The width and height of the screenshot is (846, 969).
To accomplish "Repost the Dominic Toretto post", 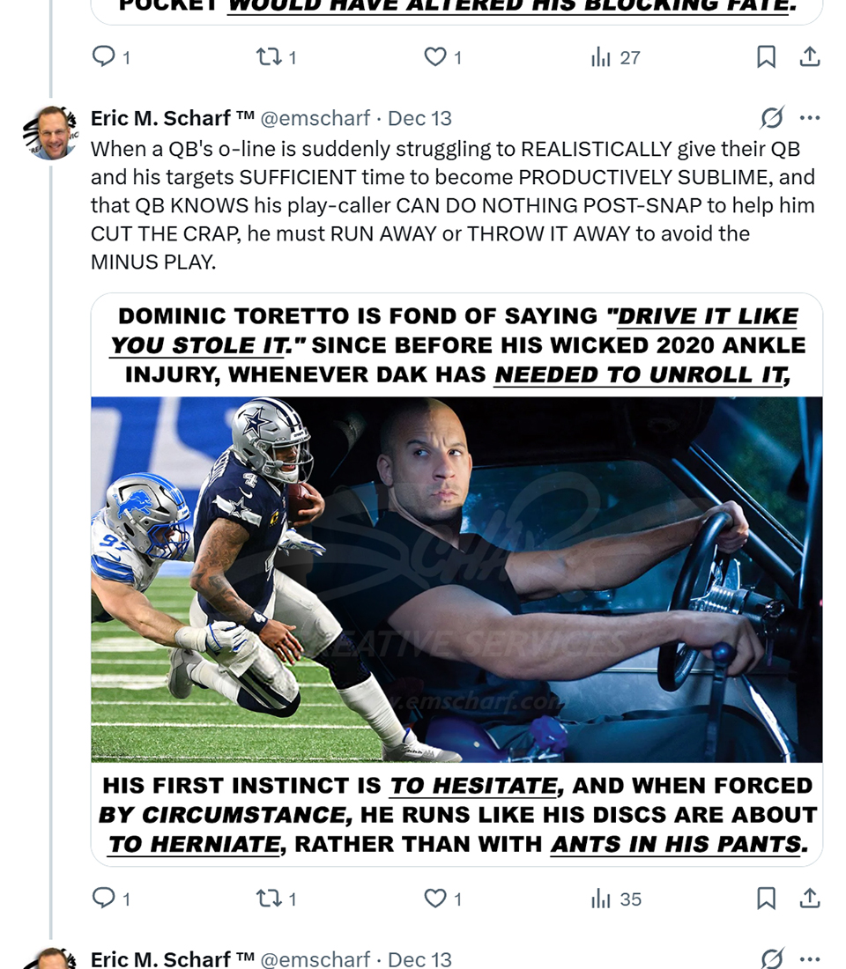I will tap(267, 899).
